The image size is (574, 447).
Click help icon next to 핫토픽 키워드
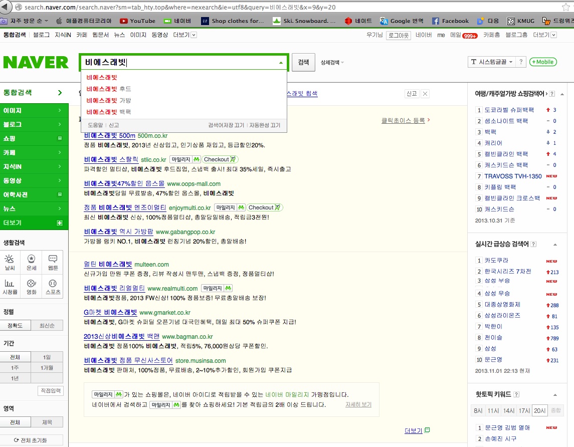[516, 394]
